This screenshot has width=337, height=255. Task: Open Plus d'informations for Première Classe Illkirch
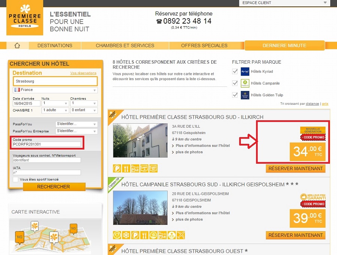[x=203, y=146]
